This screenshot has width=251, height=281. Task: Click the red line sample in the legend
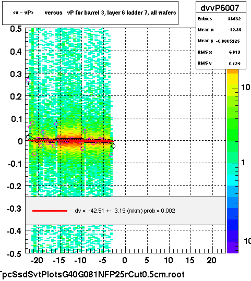pos(50,211)
